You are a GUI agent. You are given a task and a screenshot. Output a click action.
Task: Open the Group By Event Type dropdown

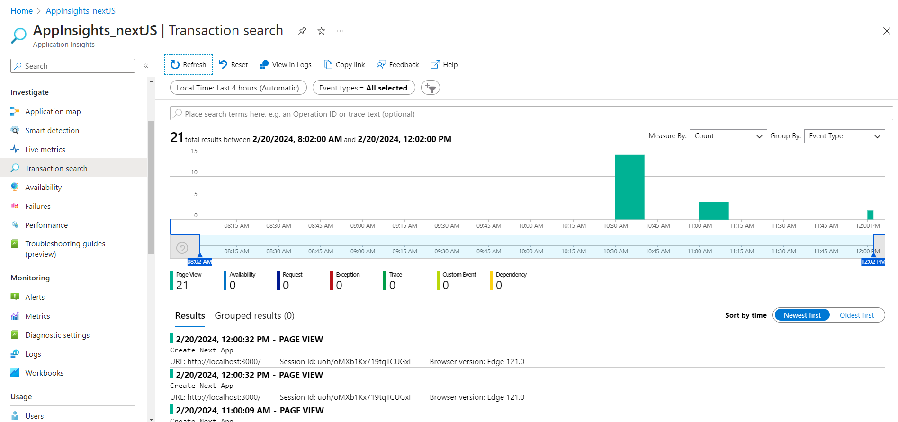pyautogui.click(x=844, y=136)
